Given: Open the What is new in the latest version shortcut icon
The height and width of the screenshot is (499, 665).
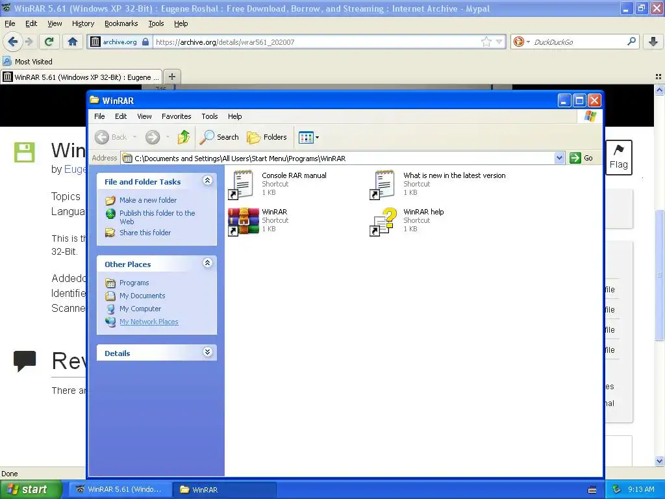Looking at the screenshot, I should point(383,185).
